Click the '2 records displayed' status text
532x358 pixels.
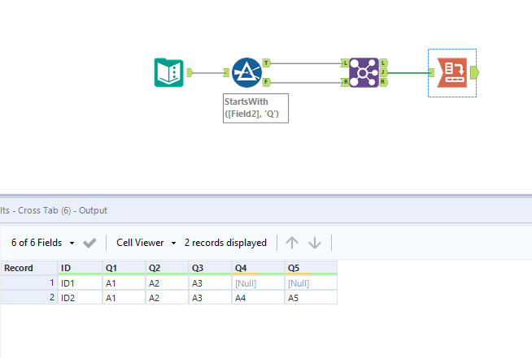coord(225,243)
